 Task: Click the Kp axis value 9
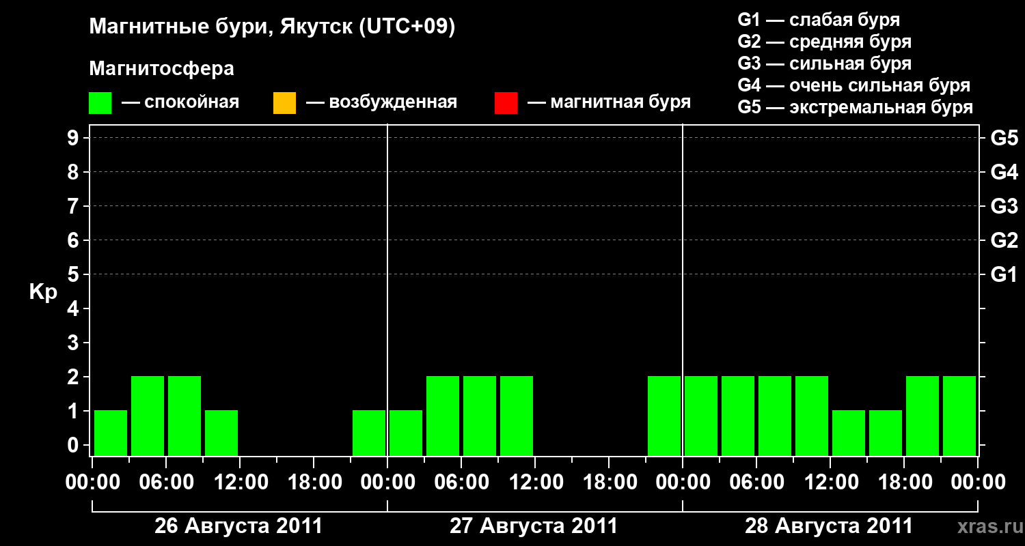pyautogui.click(x=74, y=139)
